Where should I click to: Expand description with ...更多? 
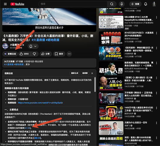27,64
